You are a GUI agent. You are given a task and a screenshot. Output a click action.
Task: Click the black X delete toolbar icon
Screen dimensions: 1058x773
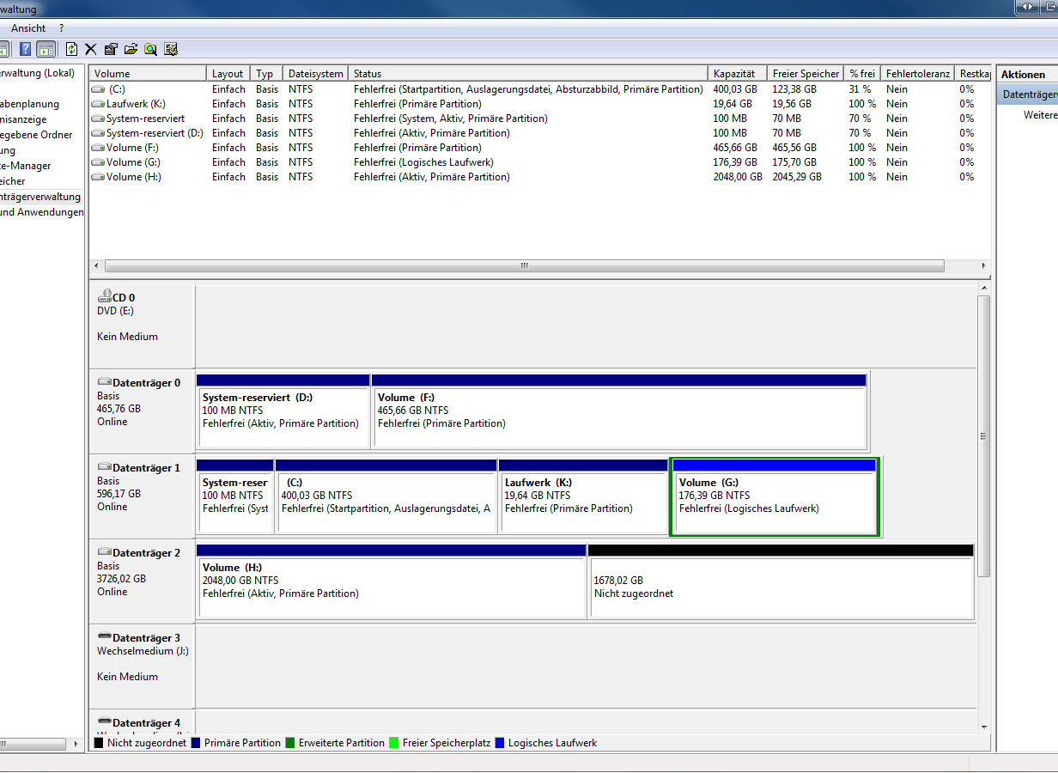pyautogui.click(x=90, y=49)
